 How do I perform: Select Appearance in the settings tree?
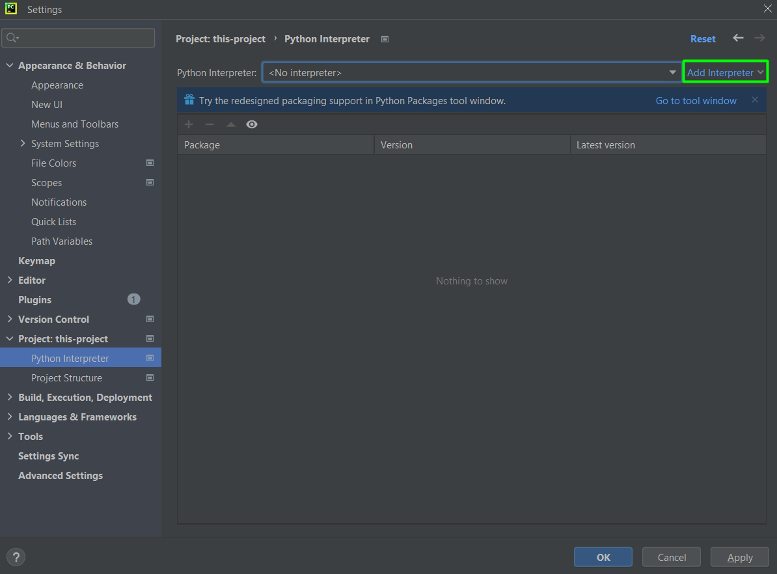(57, 85)
